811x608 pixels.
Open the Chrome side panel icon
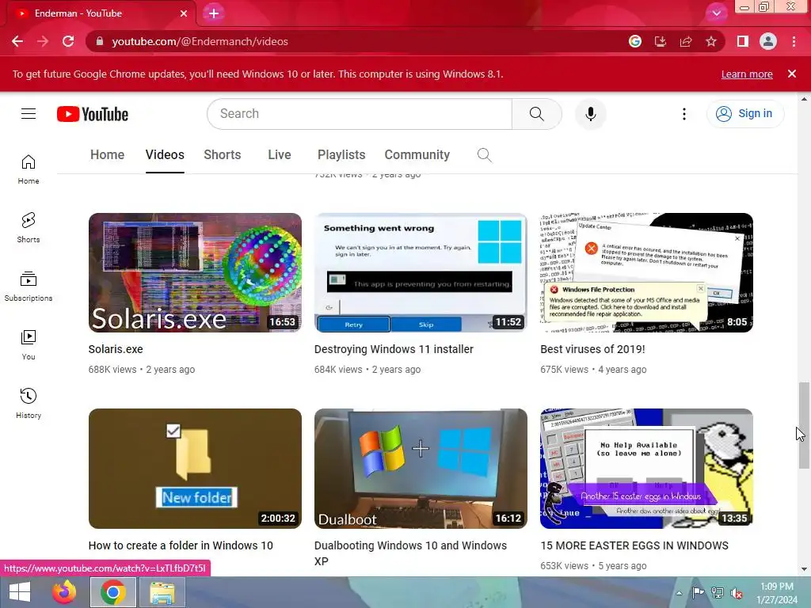click(743, 41)
